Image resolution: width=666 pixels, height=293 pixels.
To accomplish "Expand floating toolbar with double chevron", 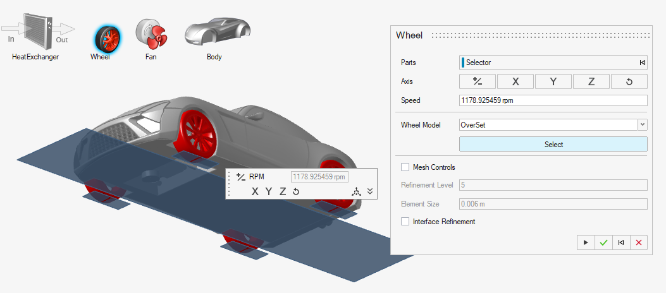I will tap(370, 191).
